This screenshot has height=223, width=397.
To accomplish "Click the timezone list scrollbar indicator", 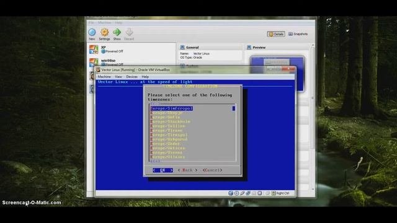I will (233, 108).
